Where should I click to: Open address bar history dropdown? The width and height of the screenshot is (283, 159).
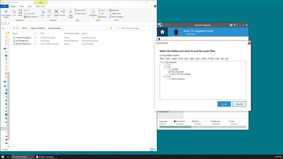[107, 28]
